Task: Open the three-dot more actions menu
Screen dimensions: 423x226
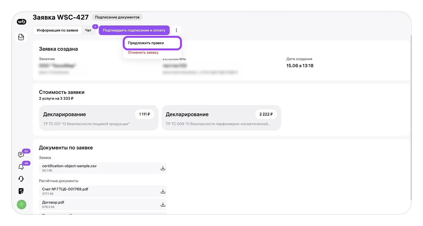Action: point(177,30)
